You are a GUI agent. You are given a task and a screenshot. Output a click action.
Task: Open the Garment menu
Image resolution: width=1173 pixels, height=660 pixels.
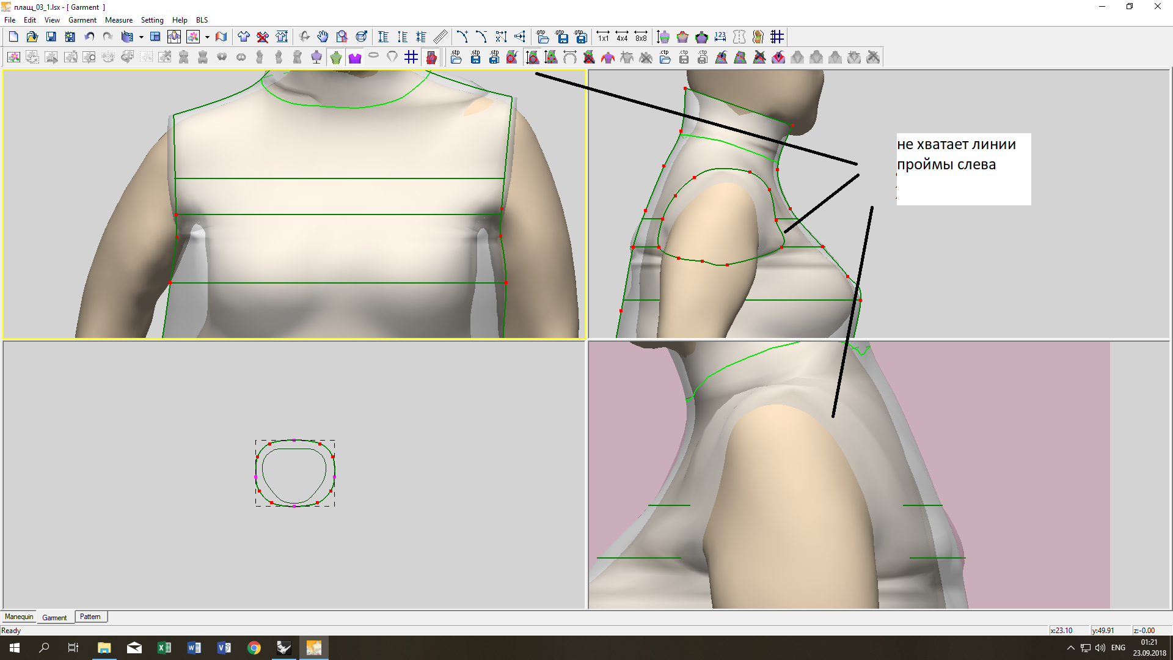click(x=82, y=20)
